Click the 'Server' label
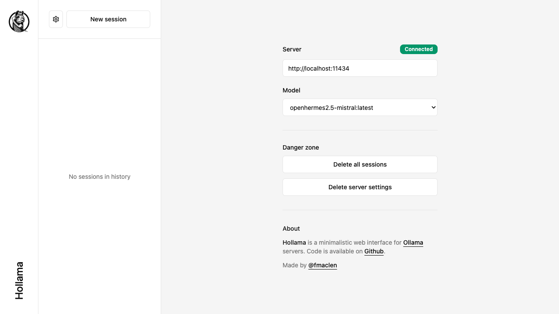Viewport: 559px width, 314px height. 292,49
